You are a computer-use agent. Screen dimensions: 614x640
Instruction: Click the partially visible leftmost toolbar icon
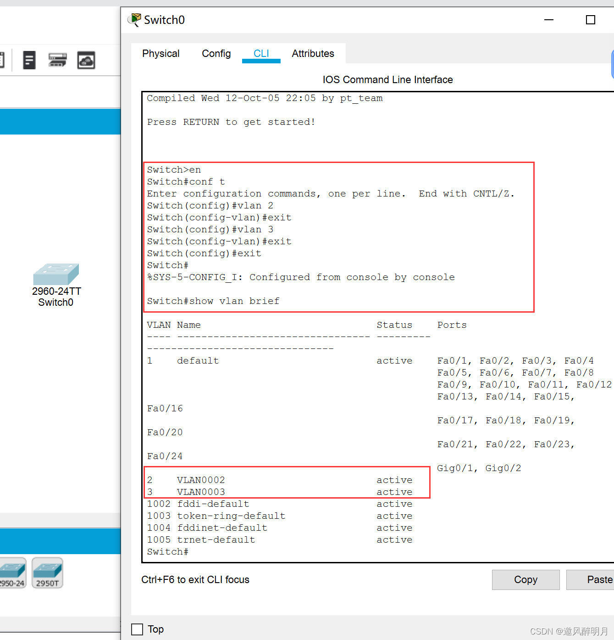(x=2, y=60)
